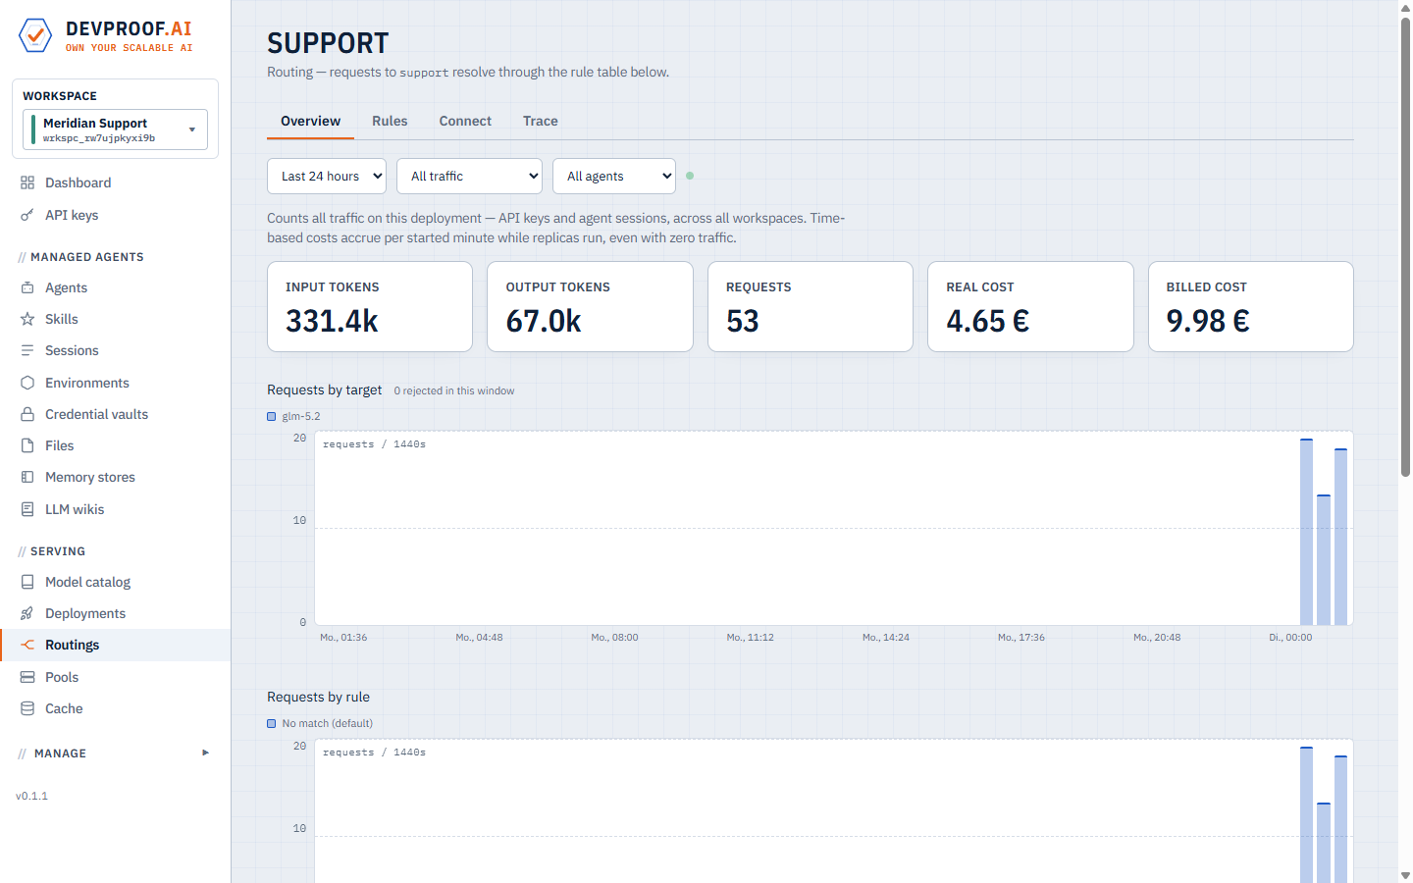1413x883 pixels.
Task: Click the scrollbar down arrow
Action: (1405, 875)
